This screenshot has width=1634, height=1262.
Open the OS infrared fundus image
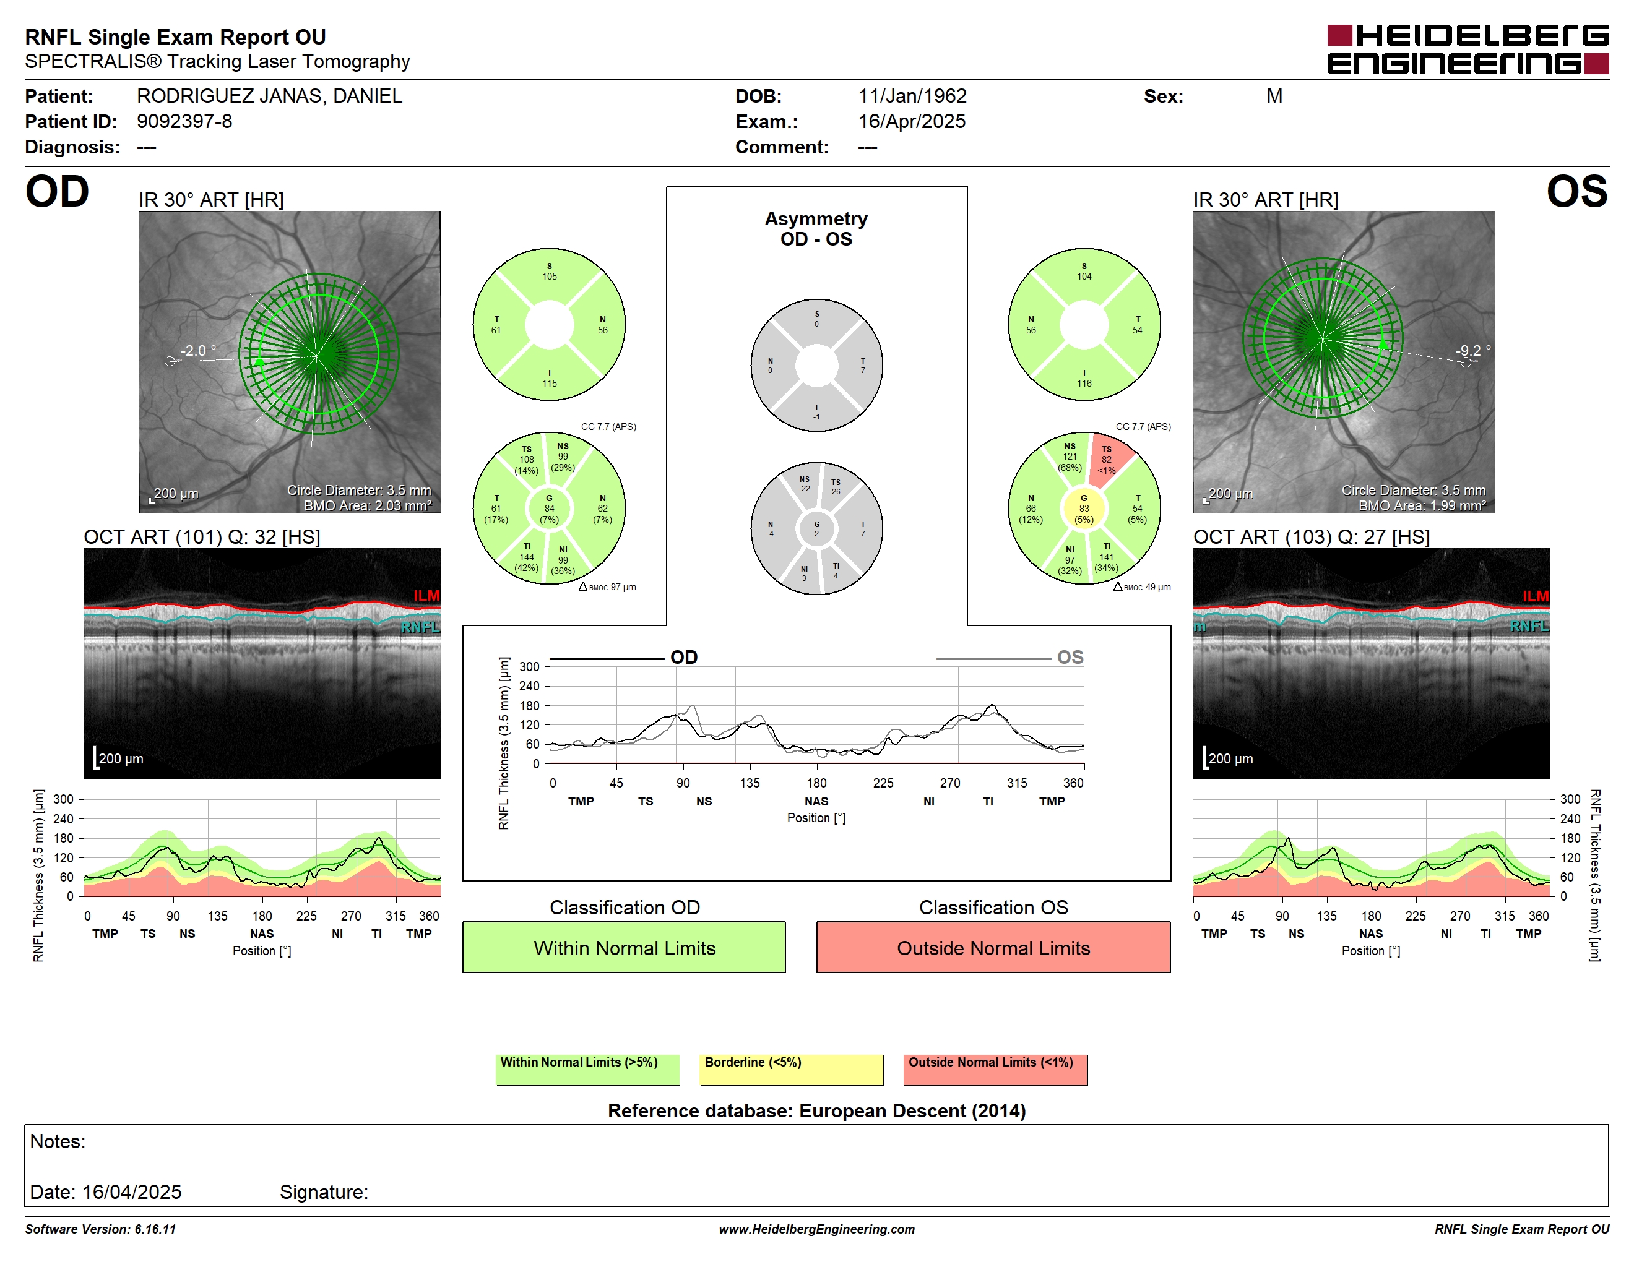1344,362
